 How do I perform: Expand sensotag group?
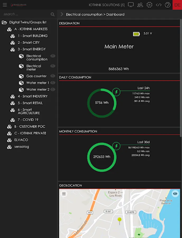(x=22, y=147)
